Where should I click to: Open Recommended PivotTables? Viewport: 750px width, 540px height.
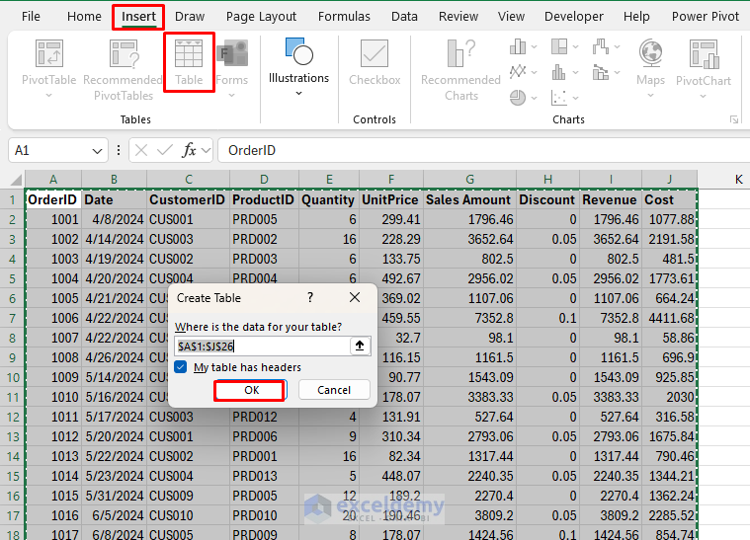point(124,69)
